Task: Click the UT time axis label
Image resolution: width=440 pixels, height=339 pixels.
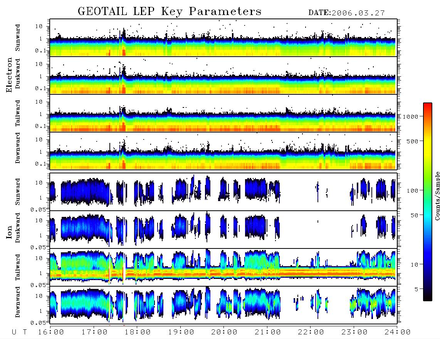Action: pos(19,332)
